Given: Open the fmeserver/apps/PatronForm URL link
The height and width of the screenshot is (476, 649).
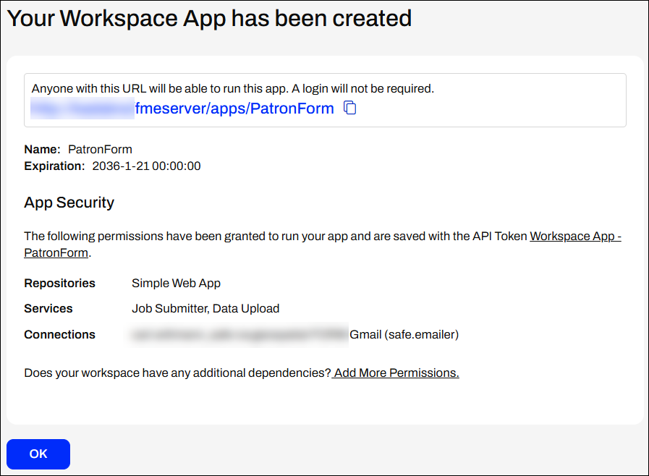Looking at the screenshot, I should (x=234, y=109).
